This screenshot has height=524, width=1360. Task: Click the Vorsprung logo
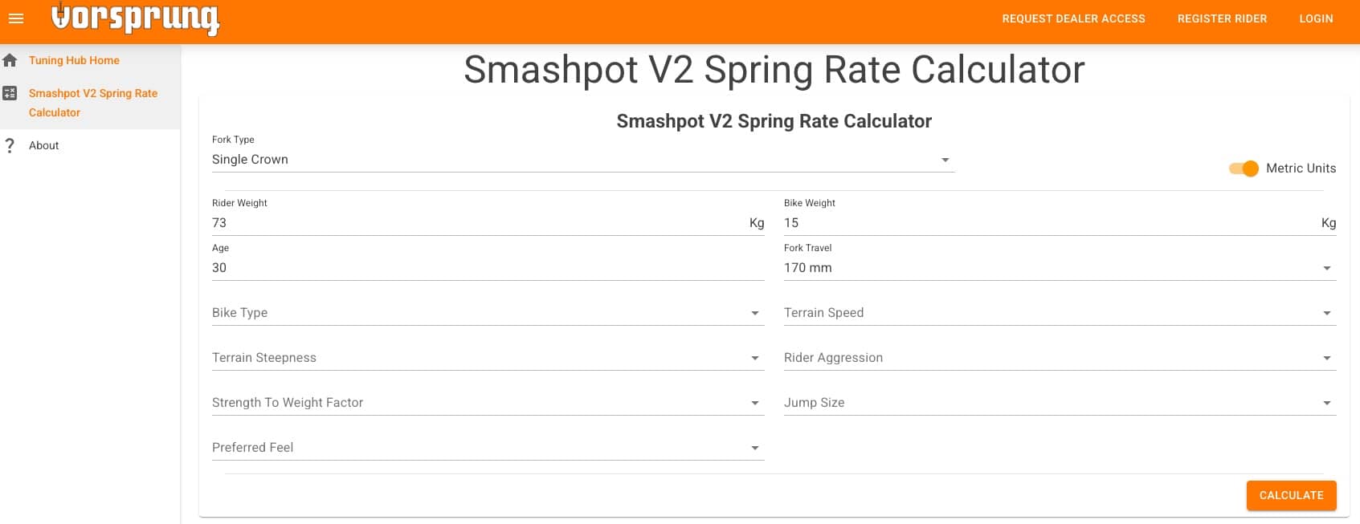coord(135,18)
